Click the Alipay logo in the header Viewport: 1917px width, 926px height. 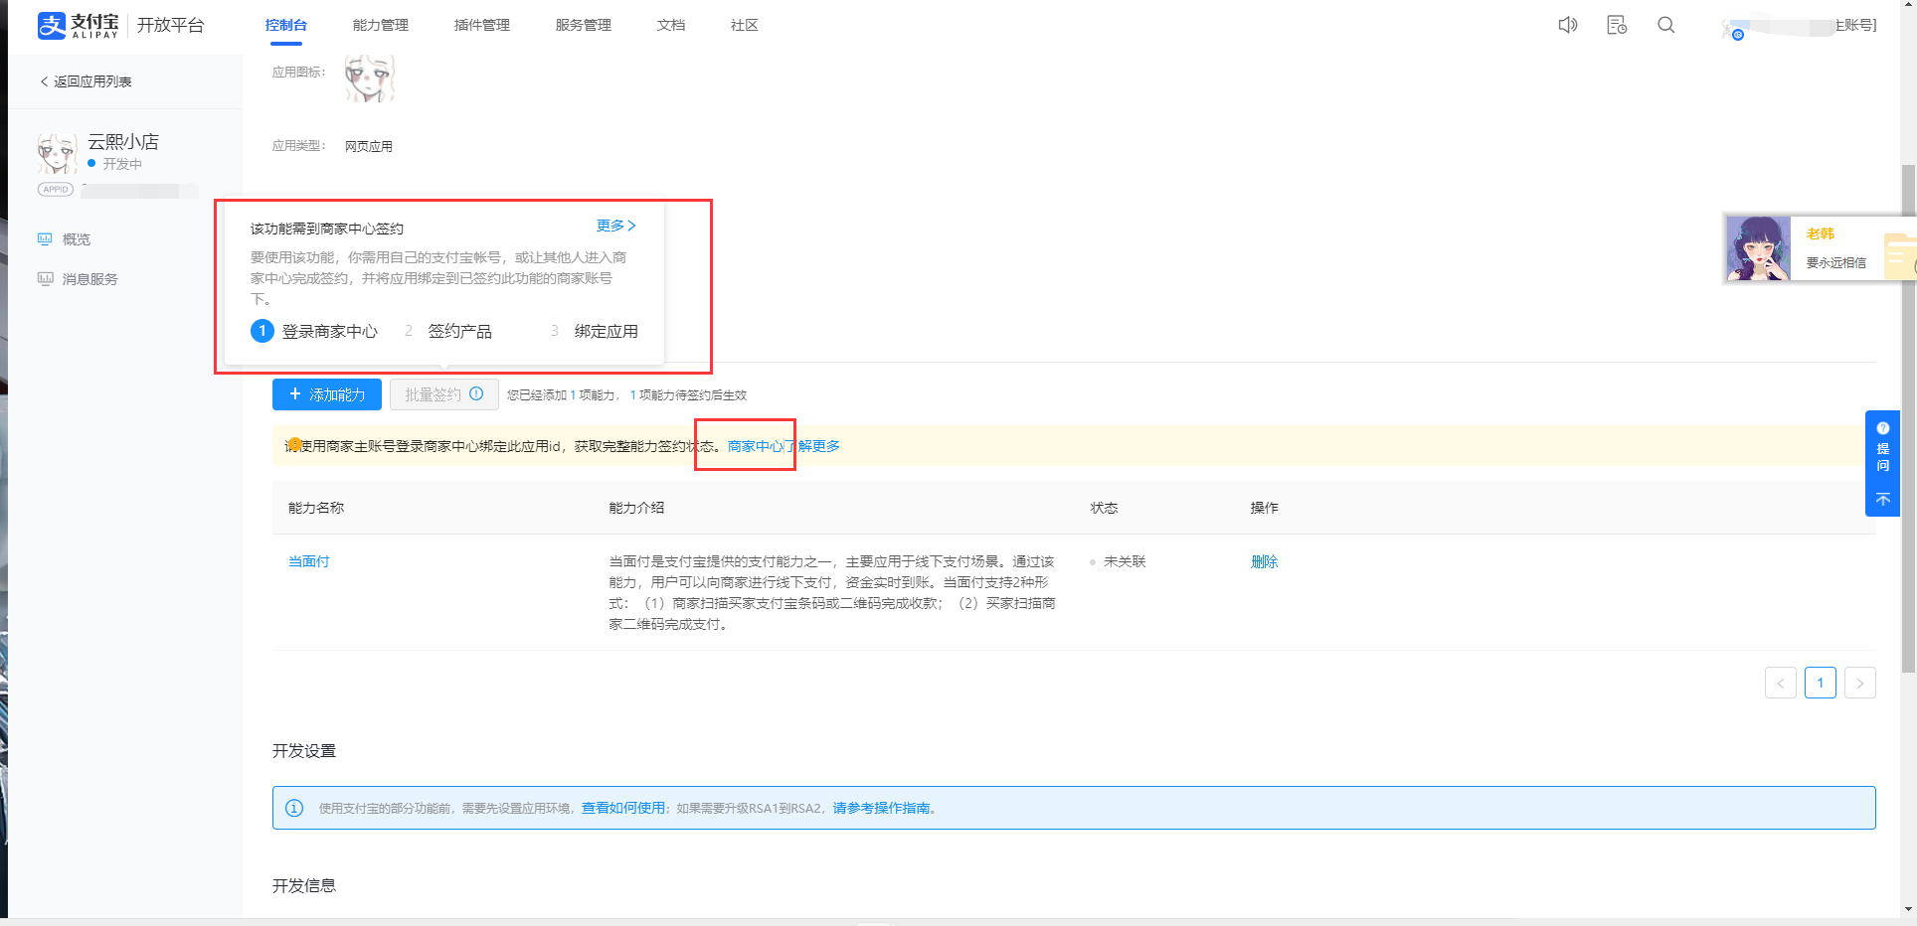point(78,25)
